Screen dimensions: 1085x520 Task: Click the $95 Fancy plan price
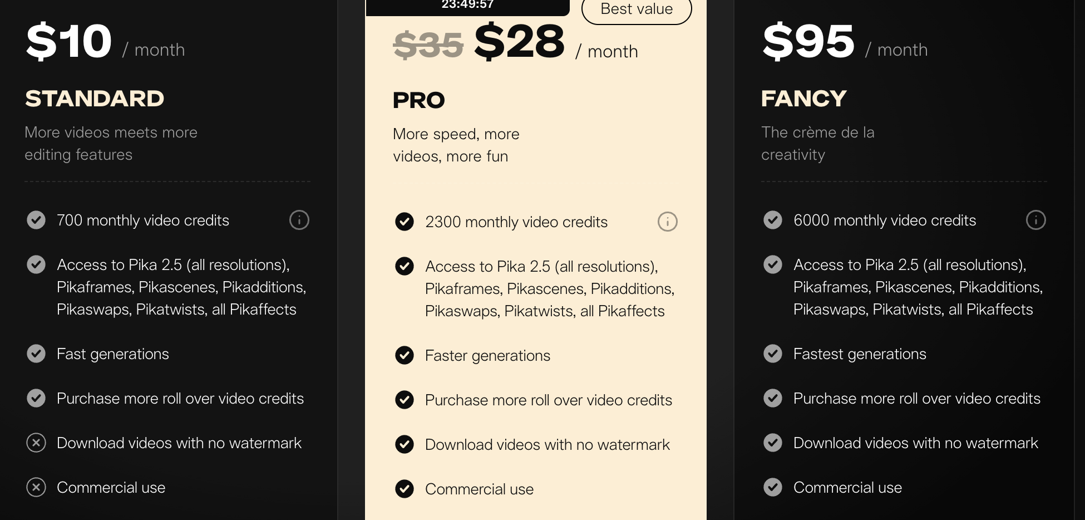pos(808,42)
